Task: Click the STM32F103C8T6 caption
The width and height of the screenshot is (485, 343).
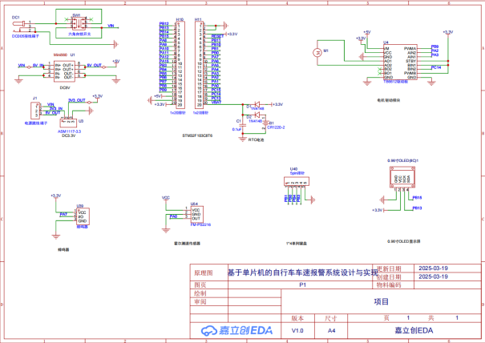Action: click(x=197, y=135)
